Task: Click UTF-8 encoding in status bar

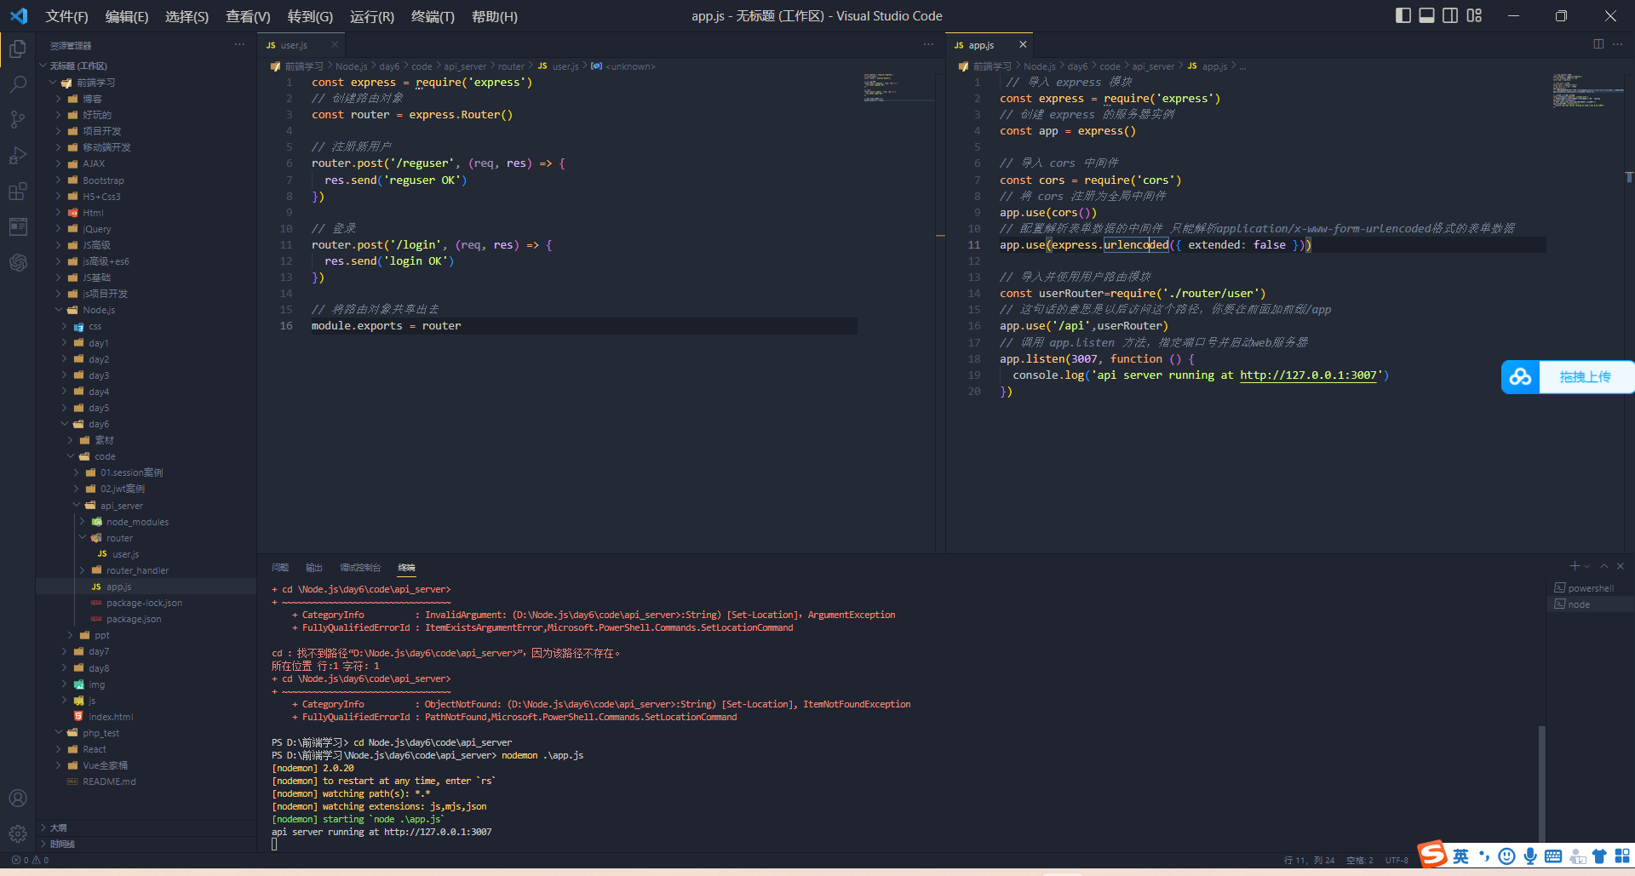Action: pyautogui.click(x=1397, y=860)
